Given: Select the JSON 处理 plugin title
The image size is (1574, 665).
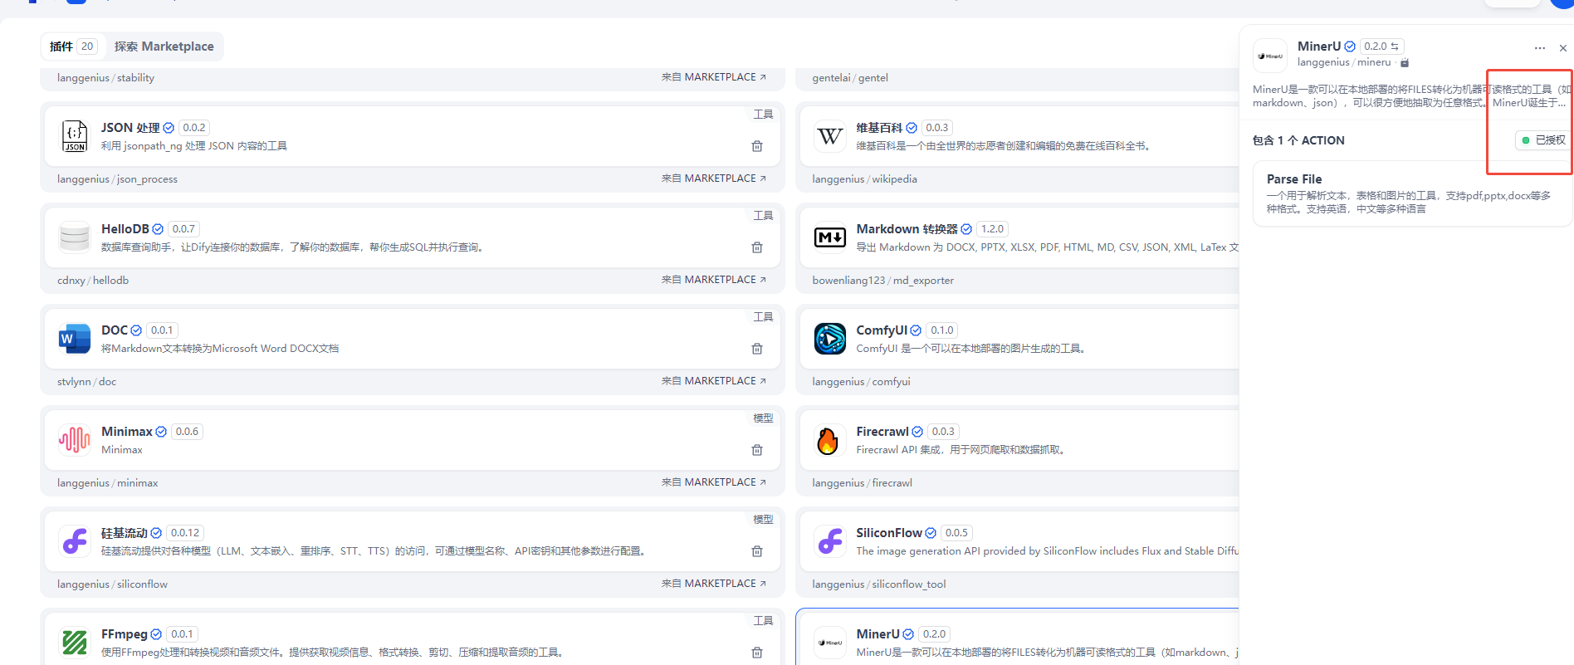Looking at the screenshot, I should click(x=130, y=128).
